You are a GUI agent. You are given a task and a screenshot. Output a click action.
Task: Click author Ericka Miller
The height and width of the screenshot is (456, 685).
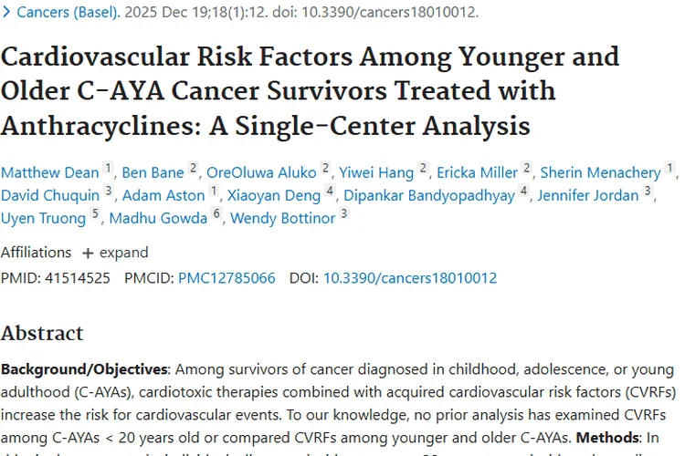coord(478,172)
